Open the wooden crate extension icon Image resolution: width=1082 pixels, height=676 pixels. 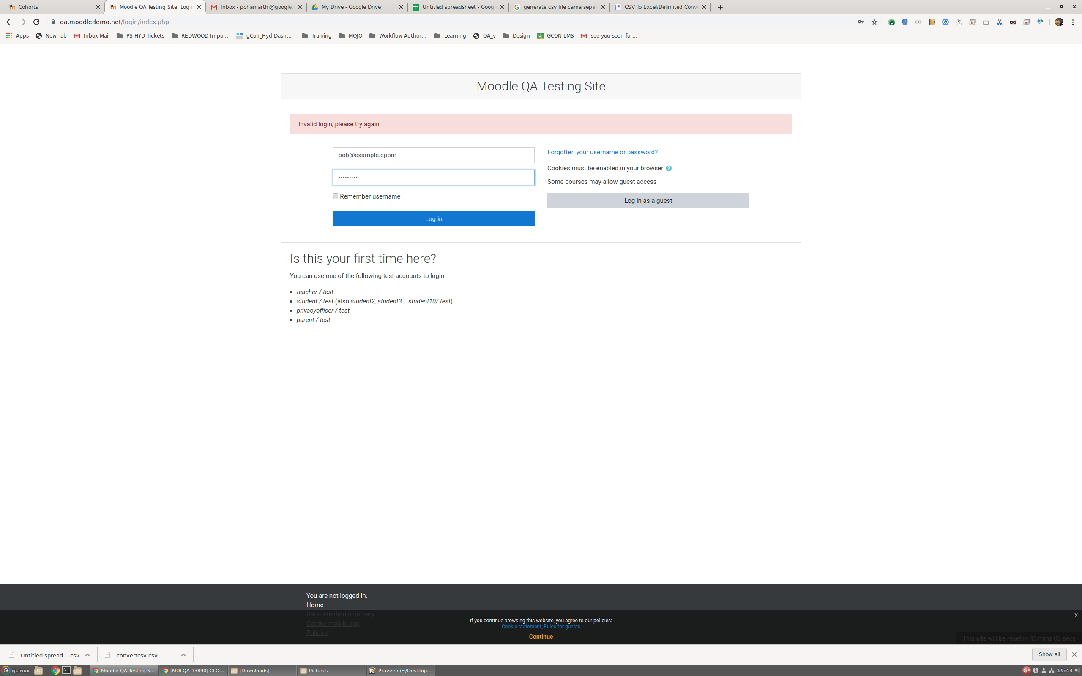932,22
